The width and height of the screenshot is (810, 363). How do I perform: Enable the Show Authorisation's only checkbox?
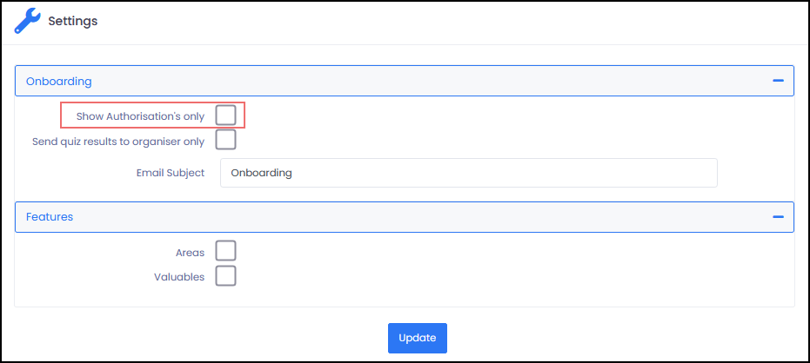(x=226, y=115)
